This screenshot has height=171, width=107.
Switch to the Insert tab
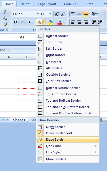pos(25,4)
